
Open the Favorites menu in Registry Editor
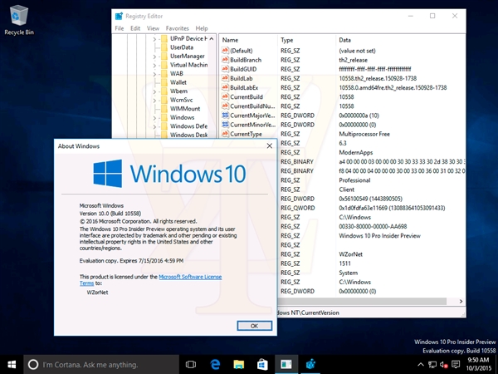pyautogui.click(x=177, y=28)
